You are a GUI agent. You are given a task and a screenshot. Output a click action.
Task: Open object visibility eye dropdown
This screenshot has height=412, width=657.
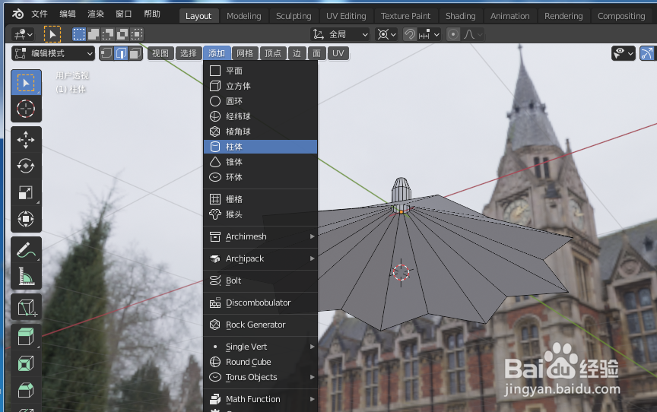coord(624,53)
